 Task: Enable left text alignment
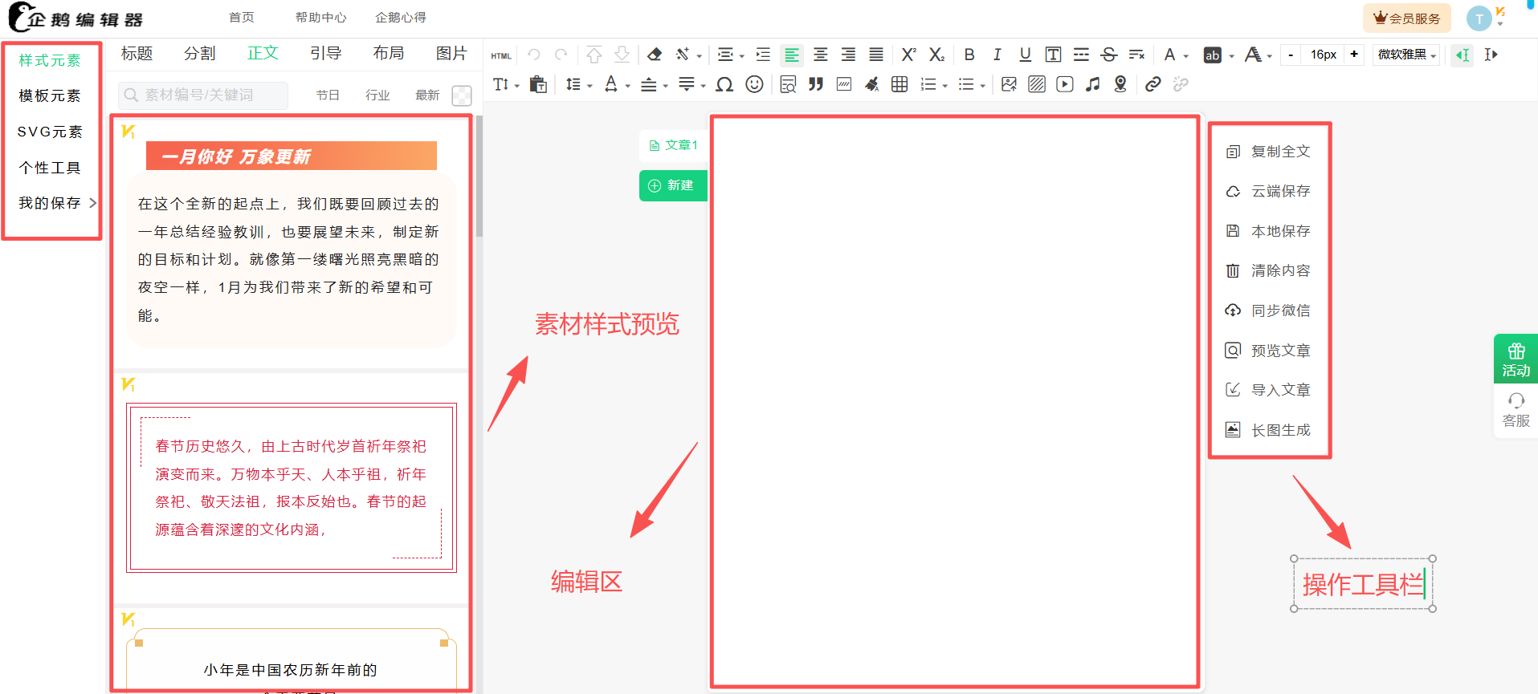click(x=792, y=55)
